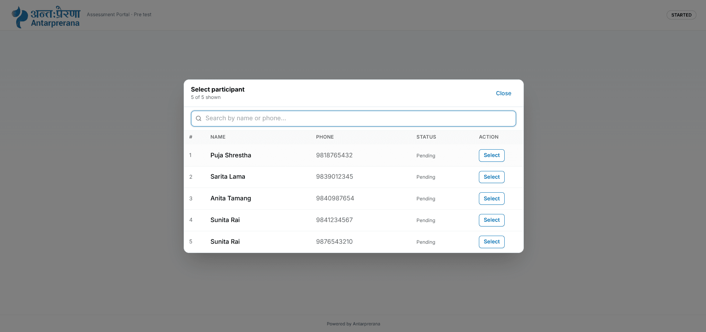Screen dimensions: 706x332
Task: Pick Select in Anita Tamang's row
Action: [x=491, y=199]
